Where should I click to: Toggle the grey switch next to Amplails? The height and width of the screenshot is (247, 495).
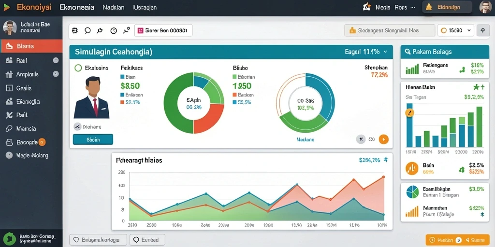point(56,74)
